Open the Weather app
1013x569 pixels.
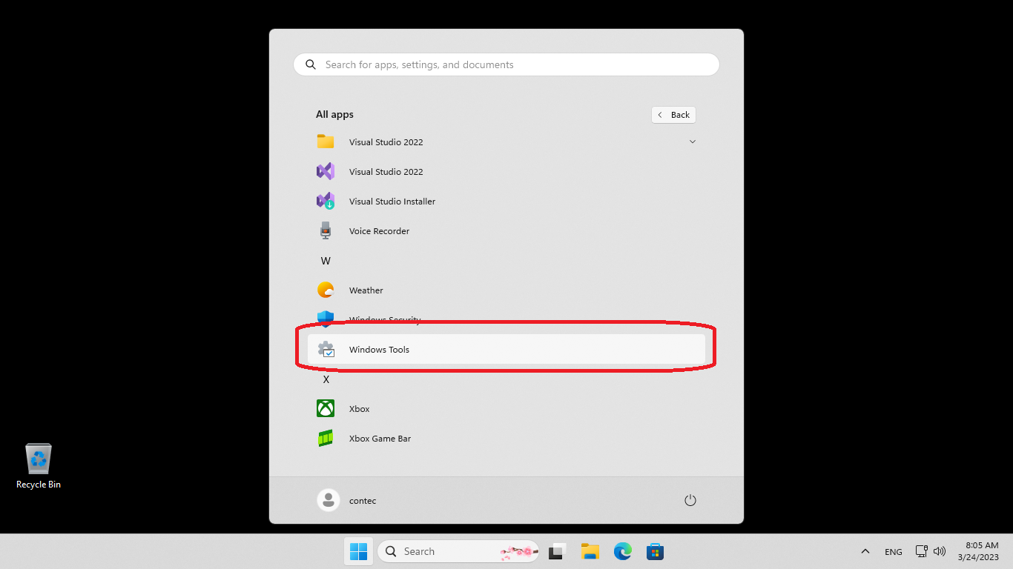click(366, 290)
